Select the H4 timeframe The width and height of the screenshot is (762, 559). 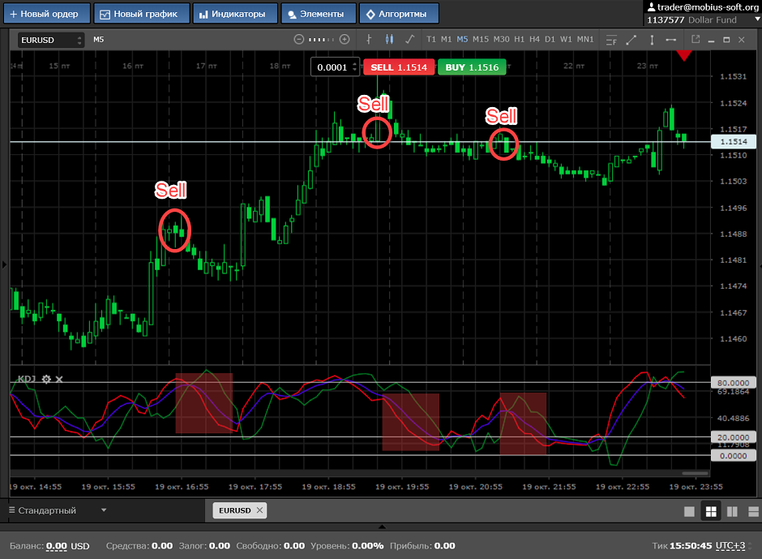(534, 40)
